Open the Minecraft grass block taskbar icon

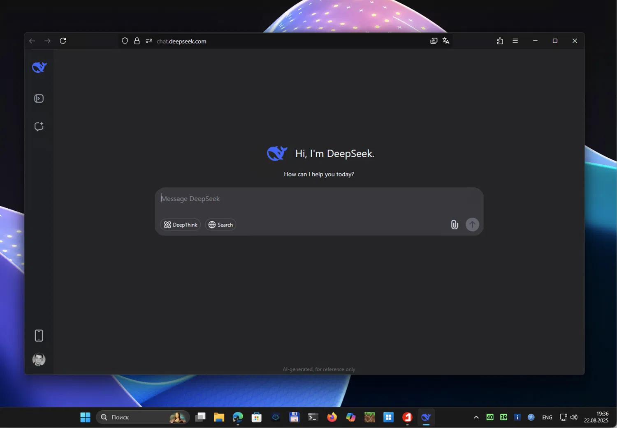pyautogui.click(x=370, y=417)
